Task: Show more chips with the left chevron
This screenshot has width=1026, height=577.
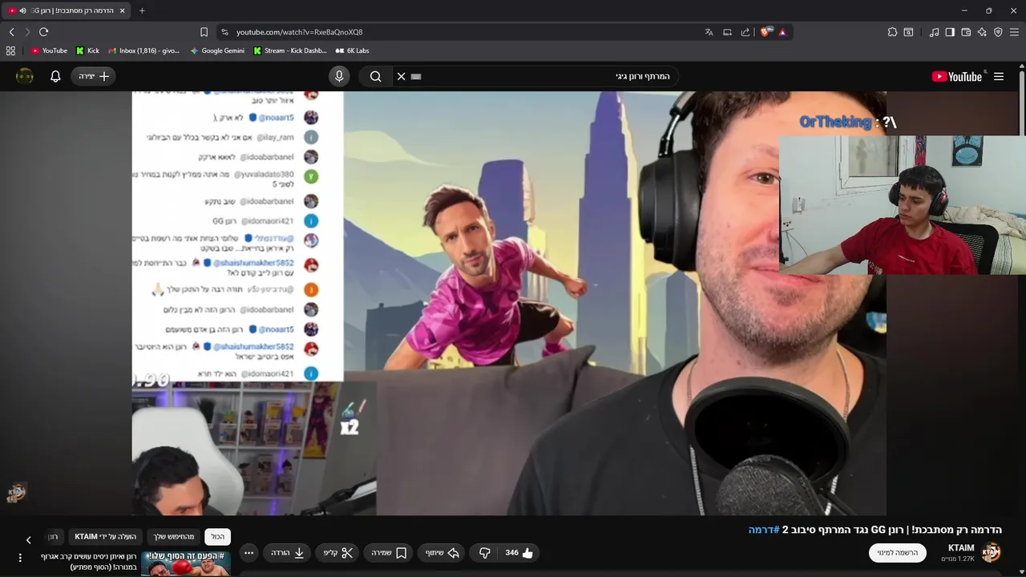Action: (28, 540)
